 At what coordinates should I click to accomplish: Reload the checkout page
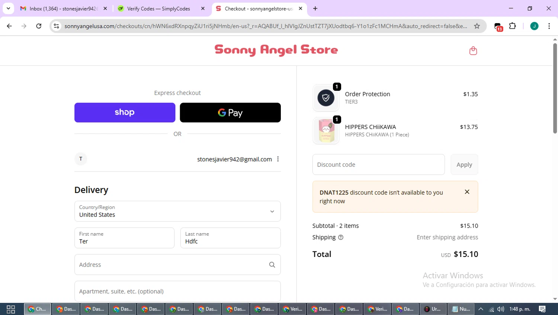(39, 26)
